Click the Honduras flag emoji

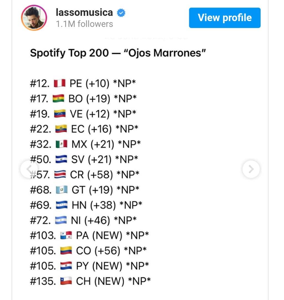[x=62, y=205]
